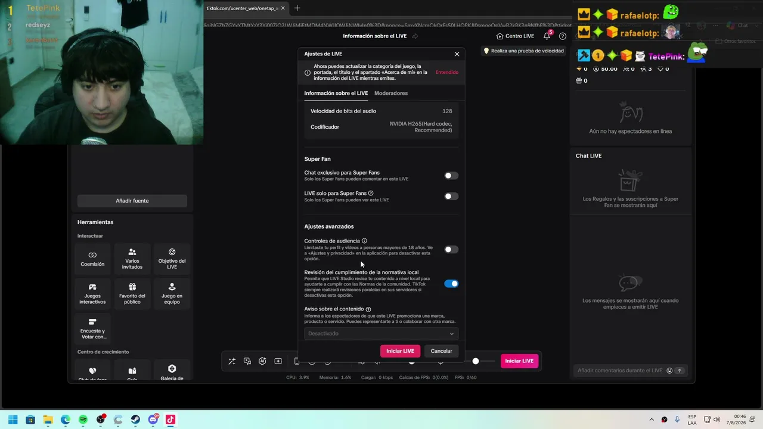The image size is (763, 429).
Task: Open Encuesta y Votar tool
Action: pos(92,329)
